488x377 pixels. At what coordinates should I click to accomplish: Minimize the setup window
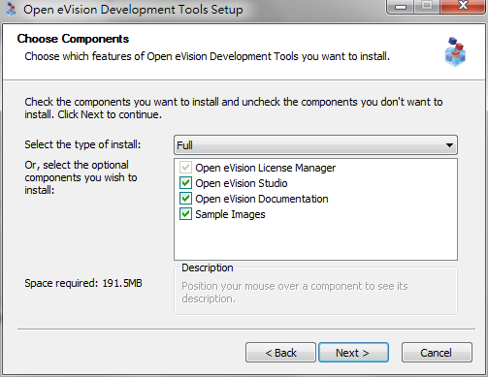click(x=401, y=6)
